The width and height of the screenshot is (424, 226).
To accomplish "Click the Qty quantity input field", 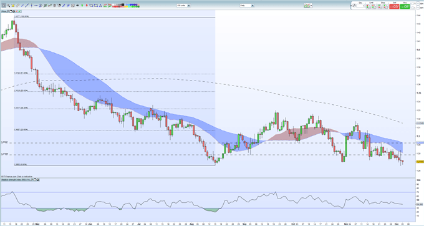I will [x=360, y=6].
